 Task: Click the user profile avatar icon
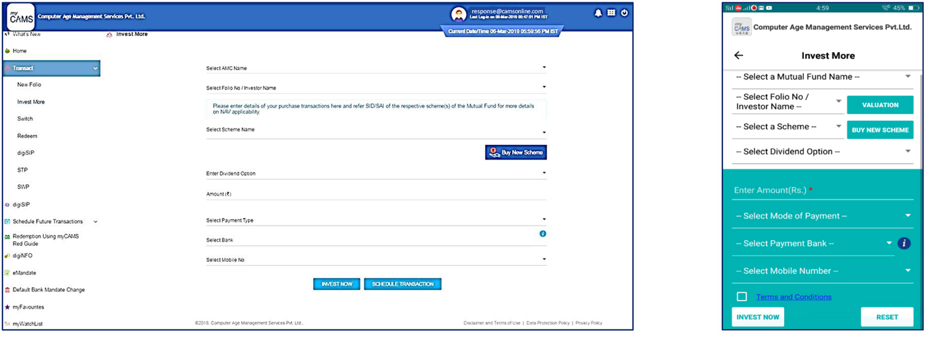click(458, 14)
